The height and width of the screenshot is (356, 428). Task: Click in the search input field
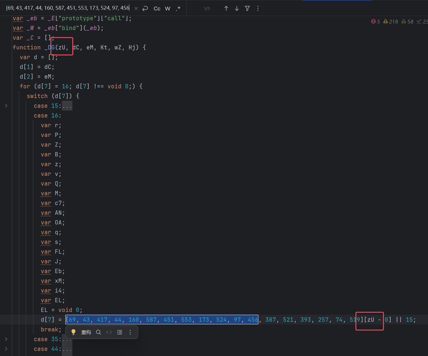(x=68, y=8)
